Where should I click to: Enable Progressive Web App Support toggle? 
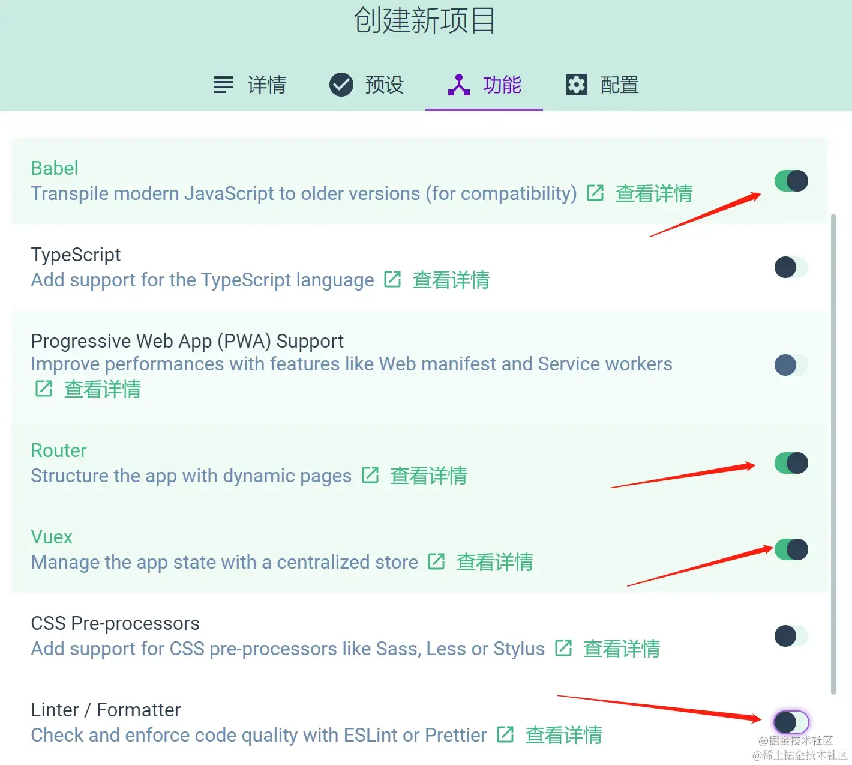[x=791, y=365]
